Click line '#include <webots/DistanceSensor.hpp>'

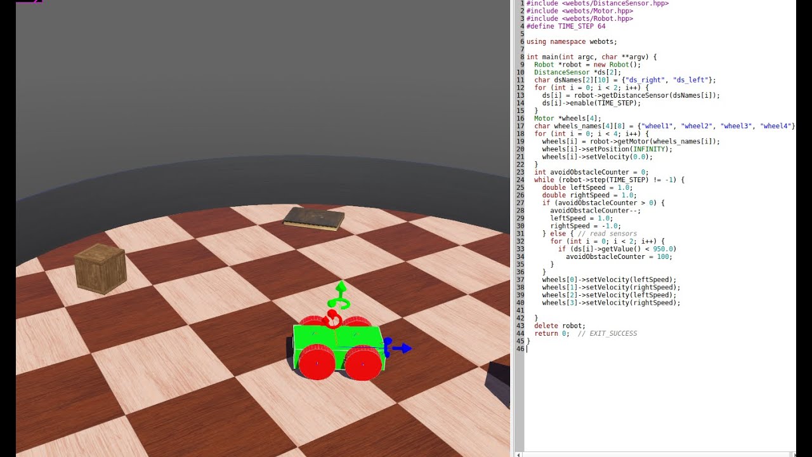(598, 4)
